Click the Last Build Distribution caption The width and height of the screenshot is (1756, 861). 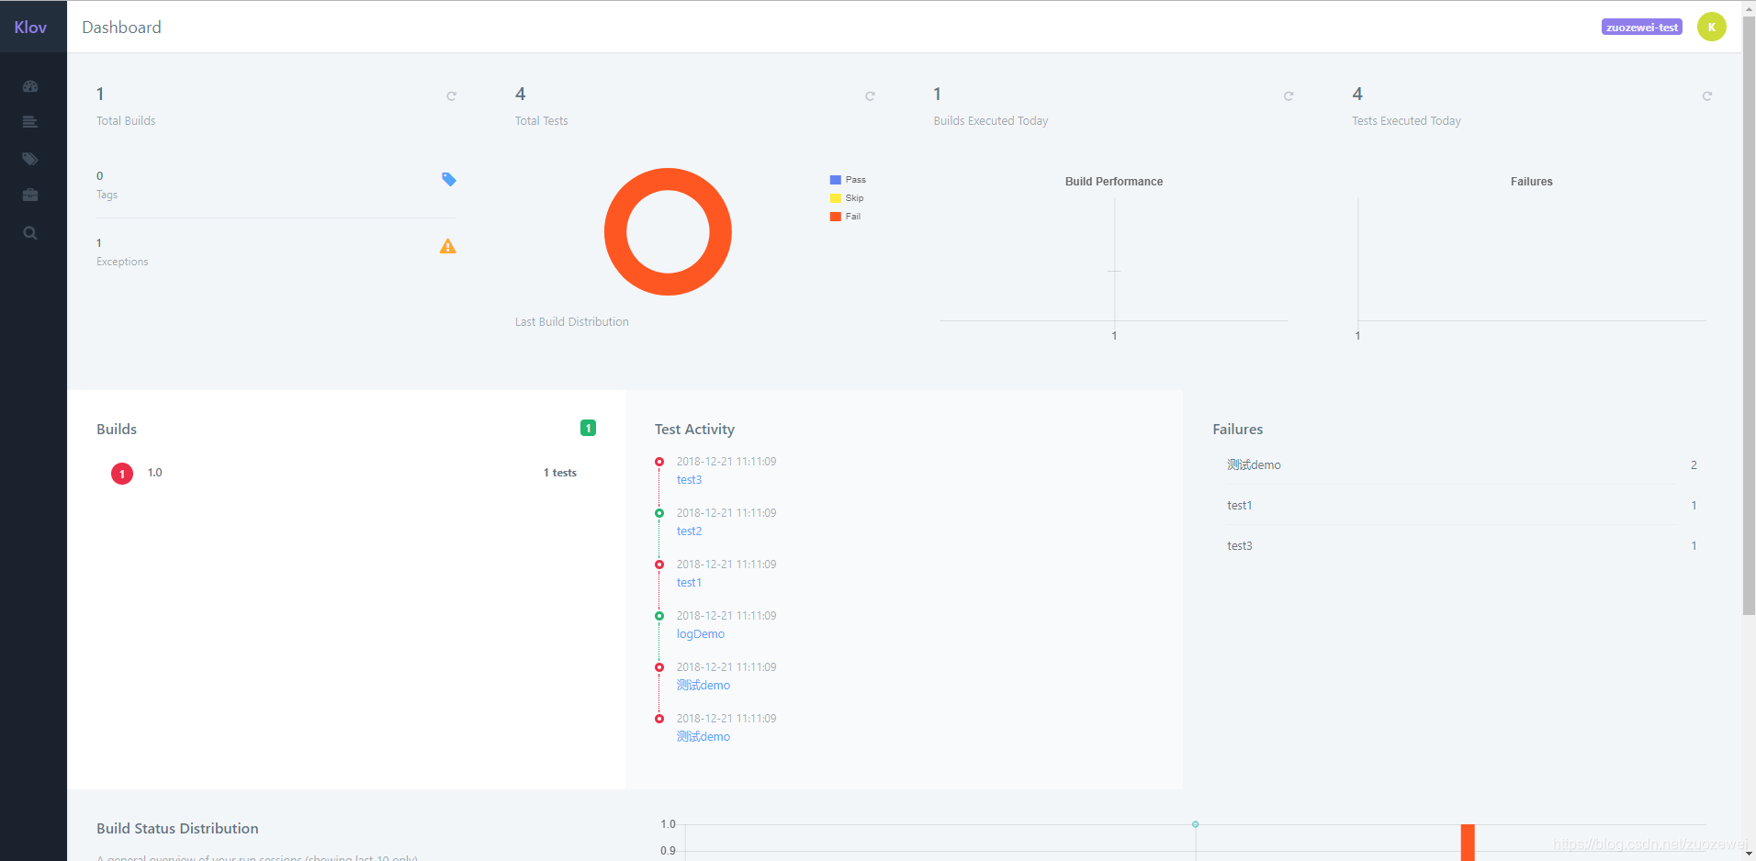(572, 322)
